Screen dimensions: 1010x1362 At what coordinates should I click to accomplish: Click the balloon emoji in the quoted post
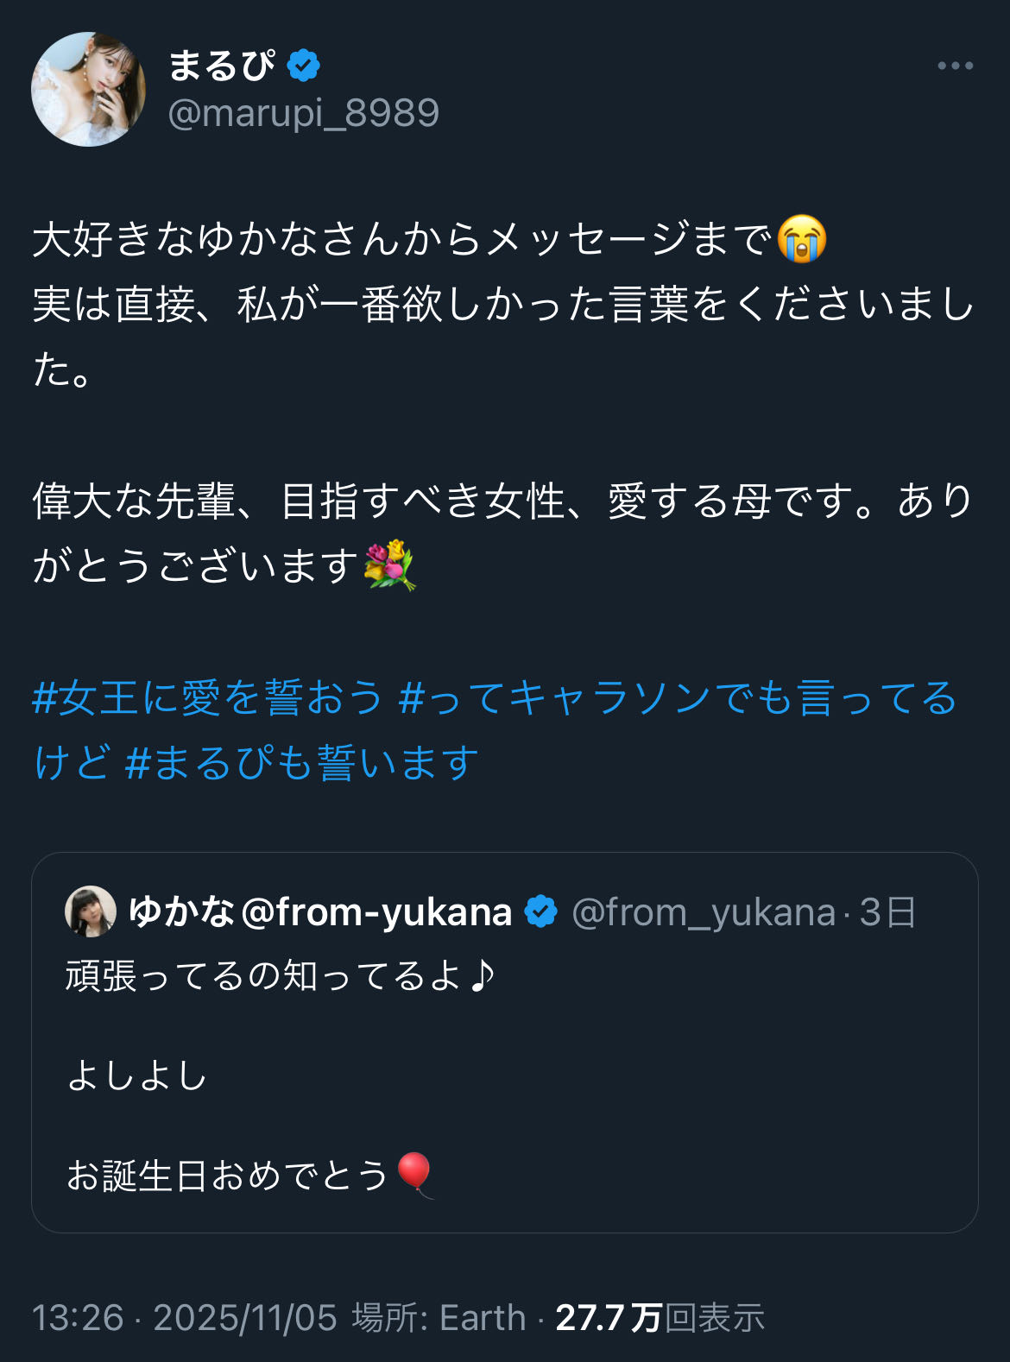(414, 1174)
